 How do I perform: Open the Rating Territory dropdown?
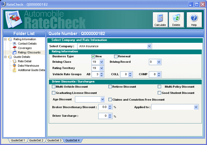point(101,68)
